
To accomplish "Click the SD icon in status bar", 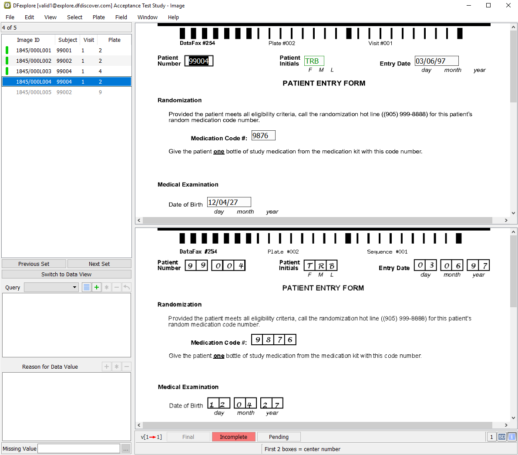I will [502, 437].
